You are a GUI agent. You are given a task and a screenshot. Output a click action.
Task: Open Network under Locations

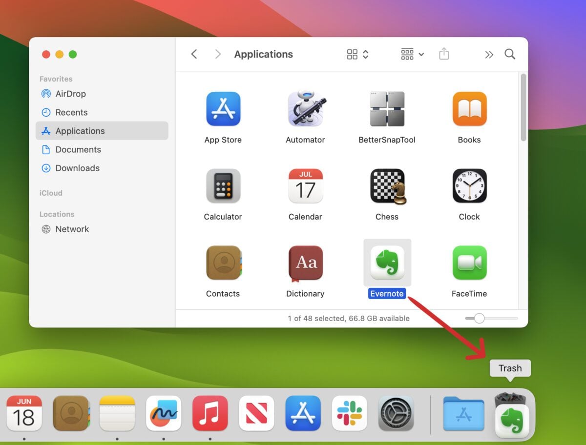(72, 229)
